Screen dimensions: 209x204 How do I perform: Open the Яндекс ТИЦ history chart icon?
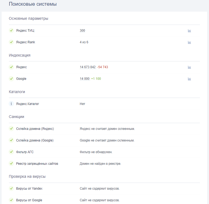point(189,31)
